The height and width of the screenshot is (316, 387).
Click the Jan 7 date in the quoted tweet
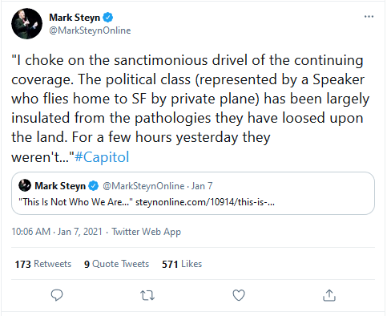pos(202,186)
